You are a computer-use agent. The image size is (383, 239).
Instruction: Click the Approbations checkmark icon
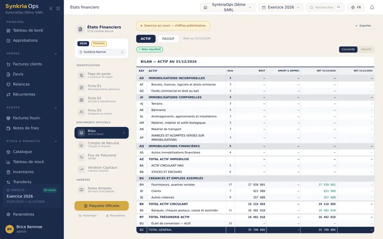tap(8, 41)
